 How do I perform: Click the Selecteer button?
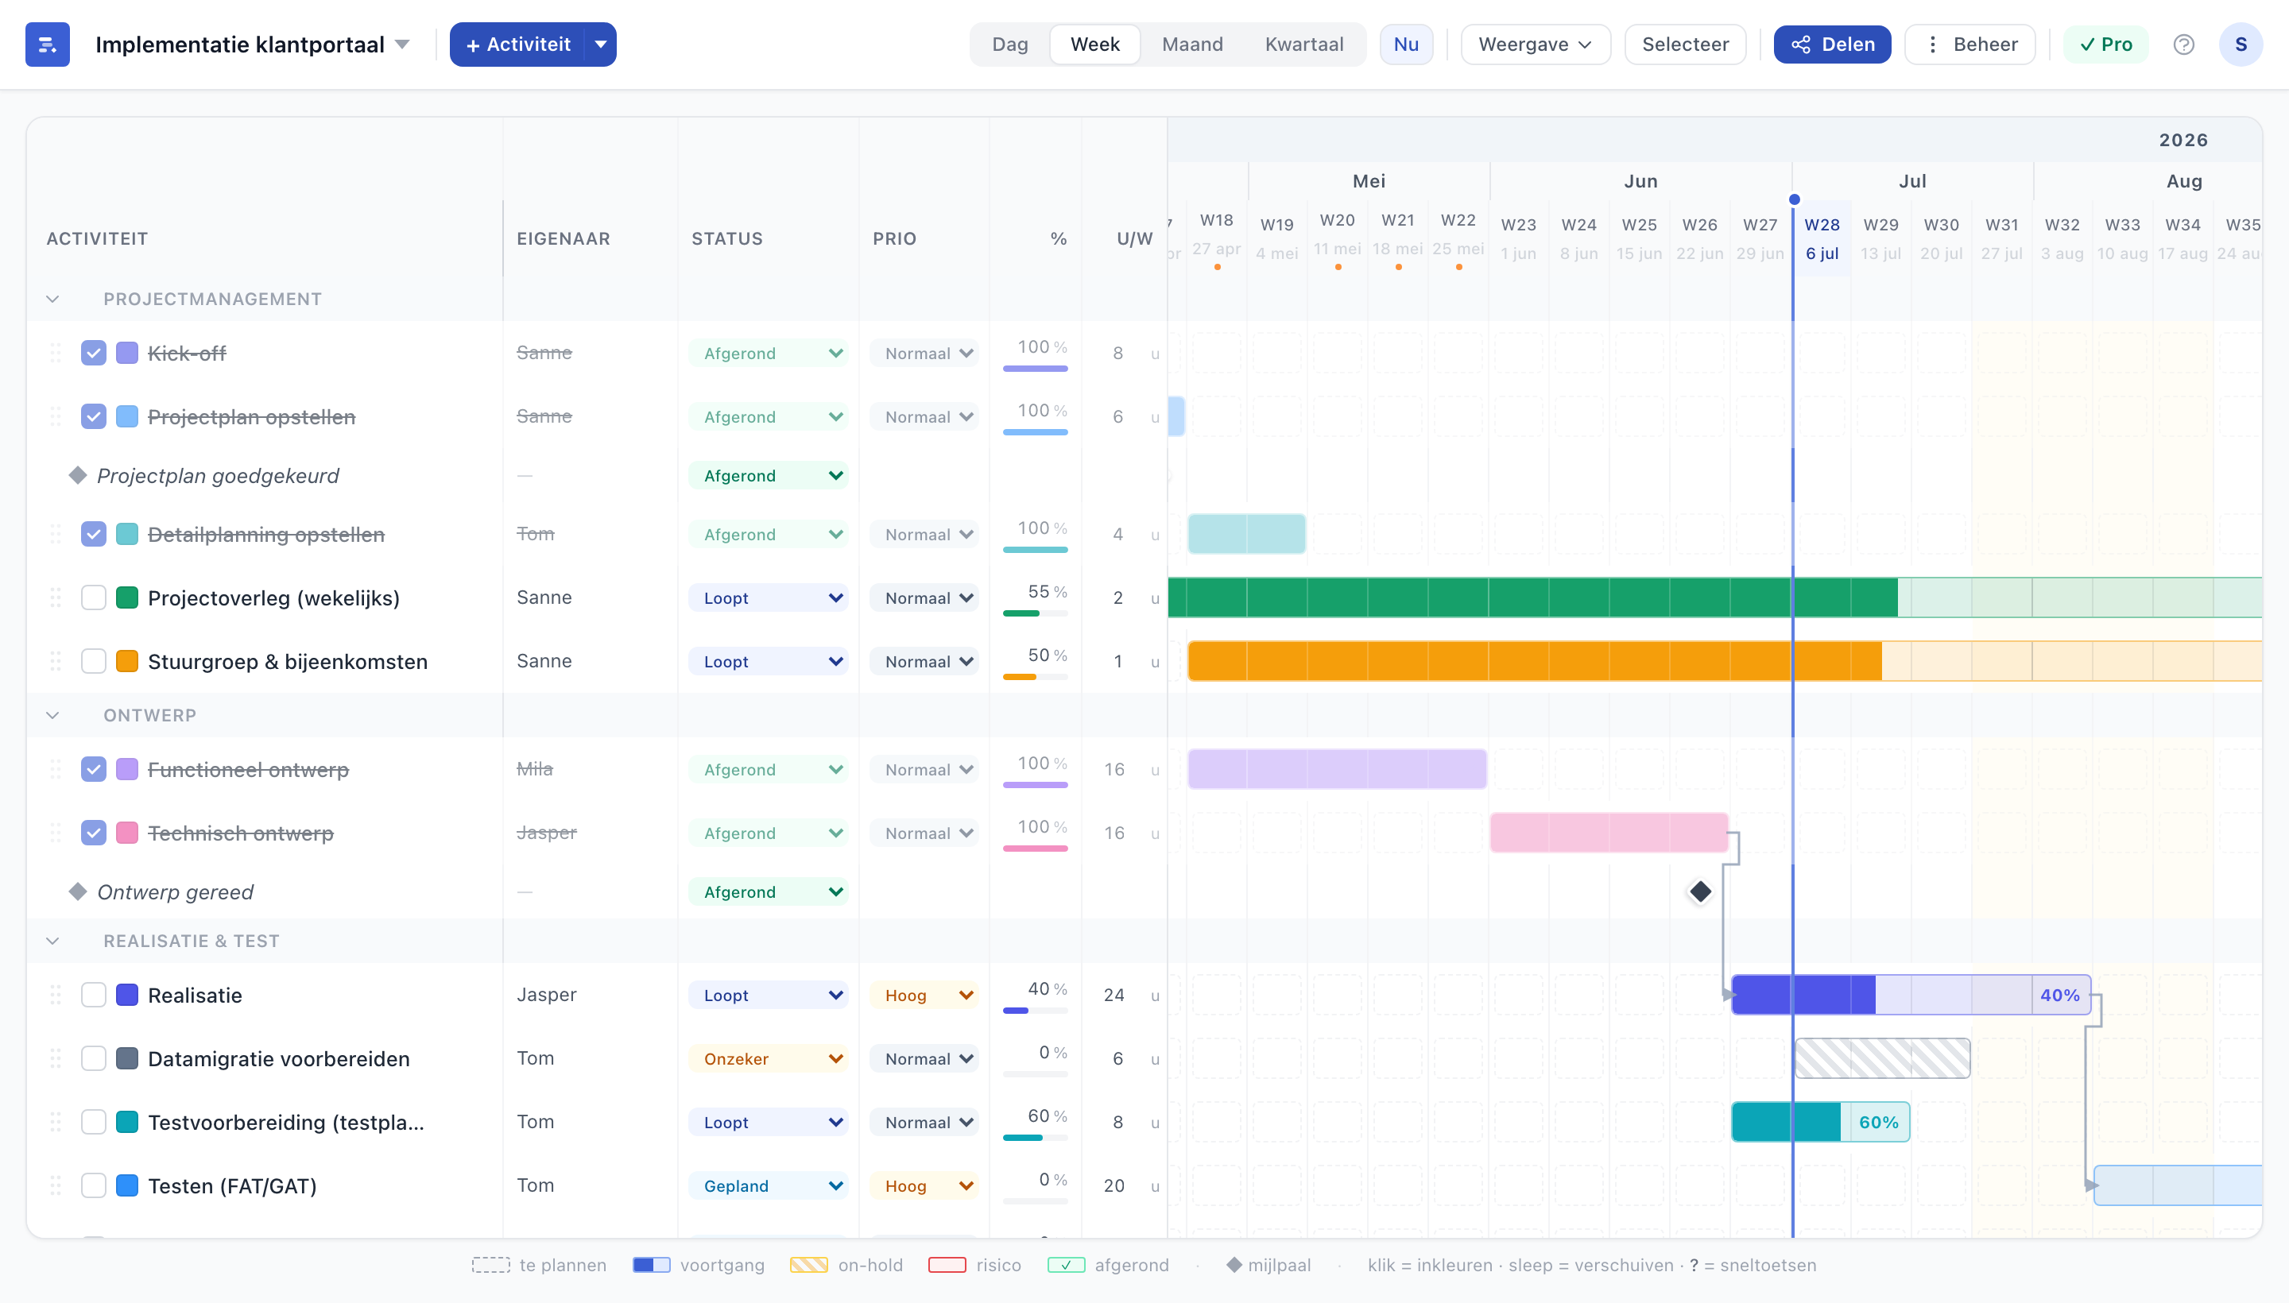[x=1685, y=44]
